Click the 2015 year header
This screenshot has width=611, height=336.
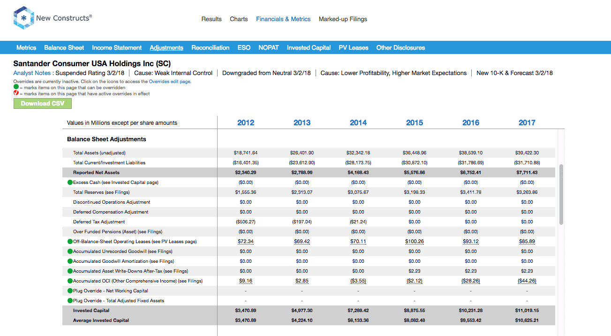point(415,122)
